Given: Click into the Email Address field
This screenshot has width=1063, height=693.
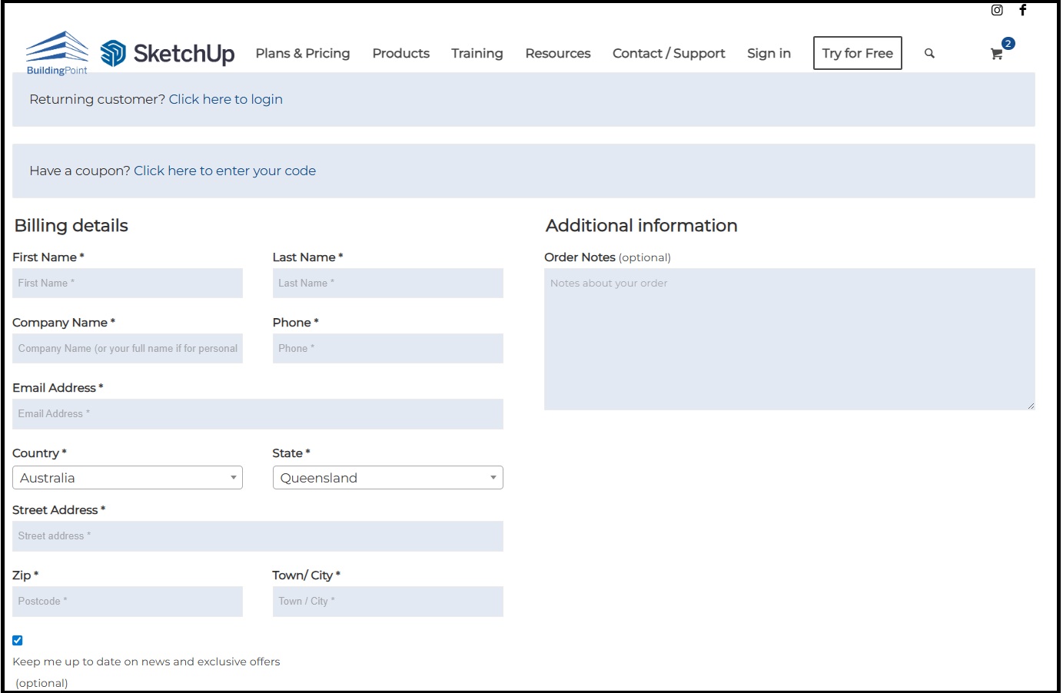Looking at the screenshot, I should point(257,414).
